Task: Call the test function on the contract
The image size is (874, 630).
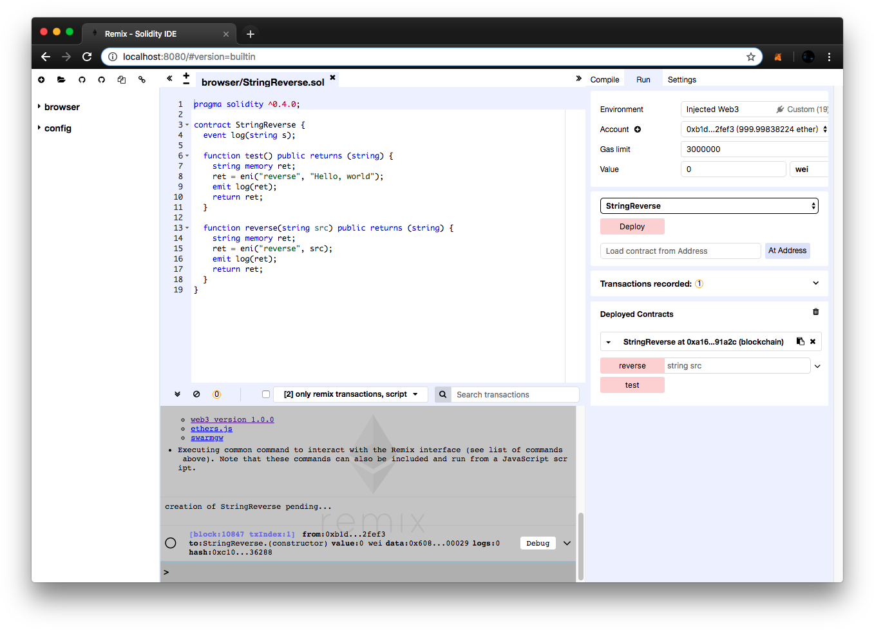Action: pos(632,385)
